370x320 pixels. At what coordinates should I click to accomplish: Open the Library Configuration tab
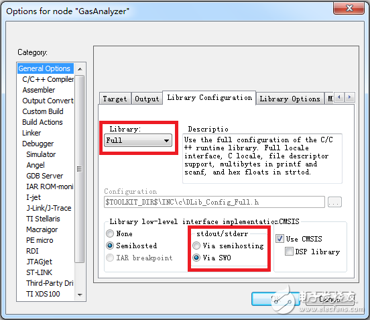pos(210,98)
